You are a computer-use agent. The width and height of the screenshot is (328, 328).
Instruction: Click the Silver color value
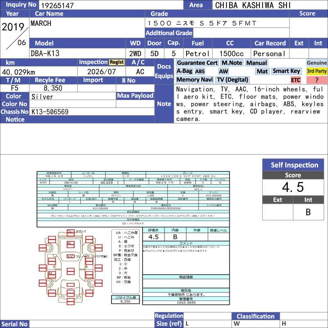tap(42, 97)
